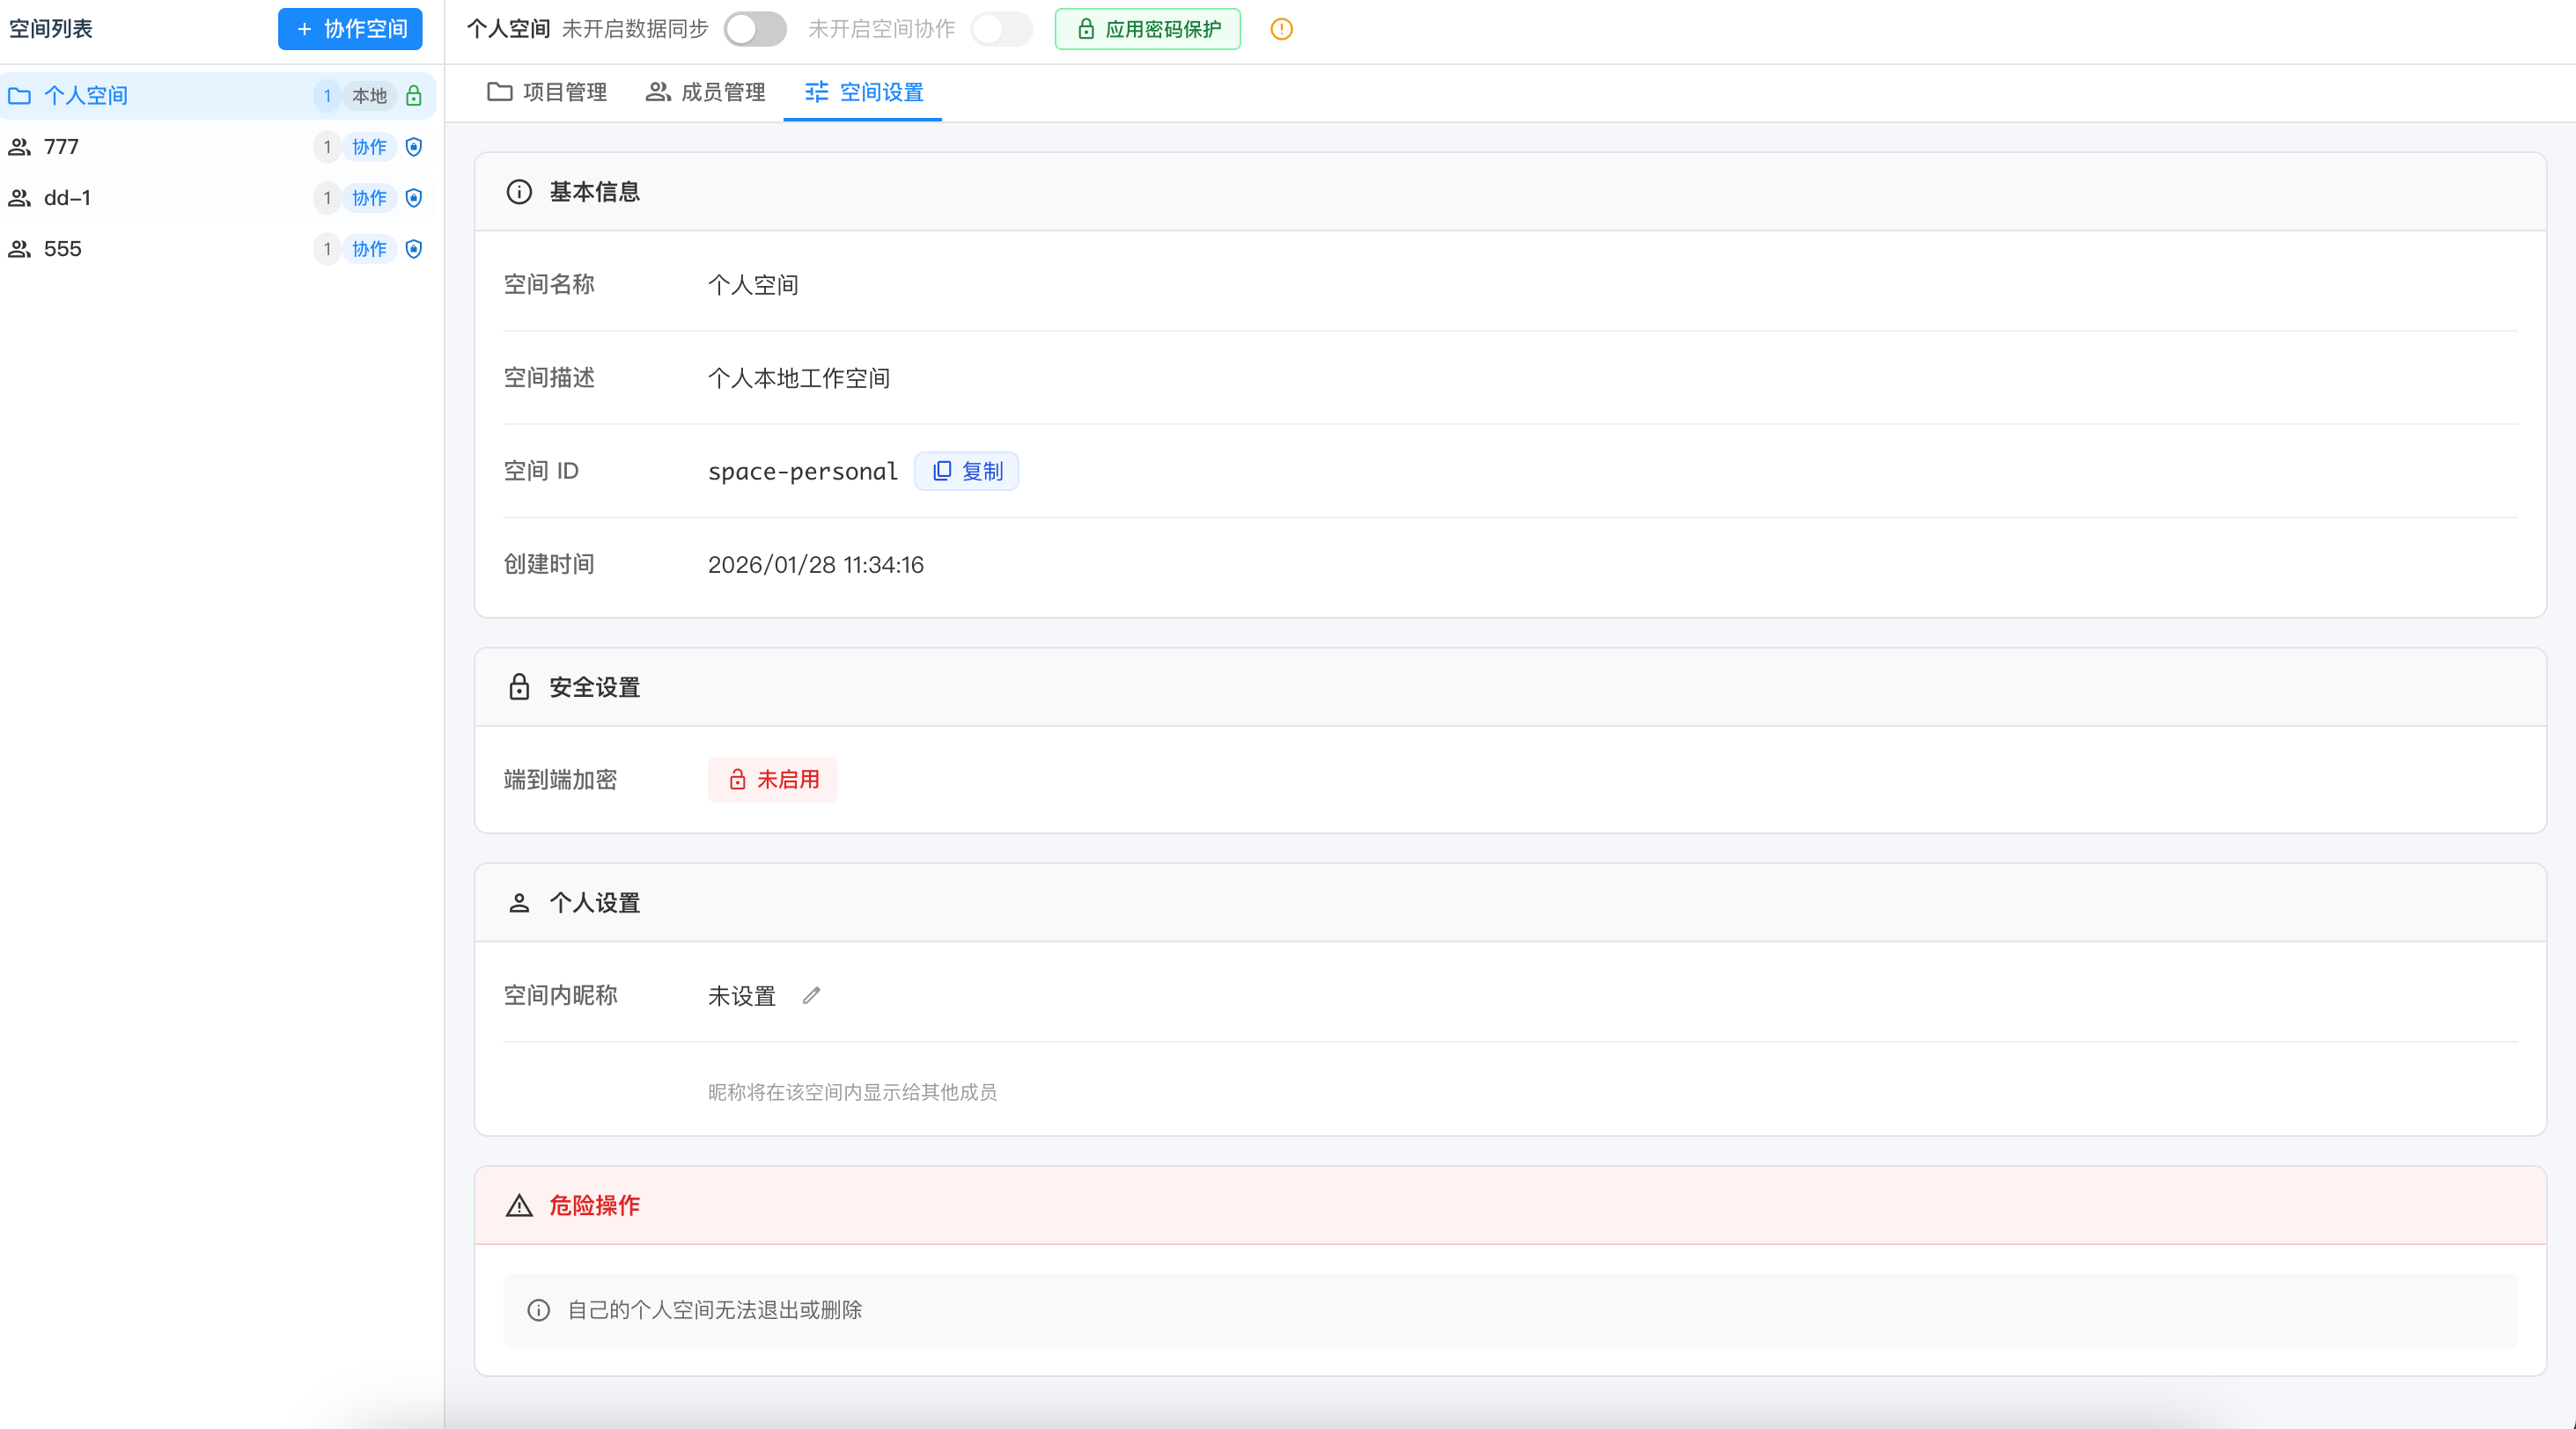
Task: Copy the space ID with 复制 button
Action: tap(967, 472)
